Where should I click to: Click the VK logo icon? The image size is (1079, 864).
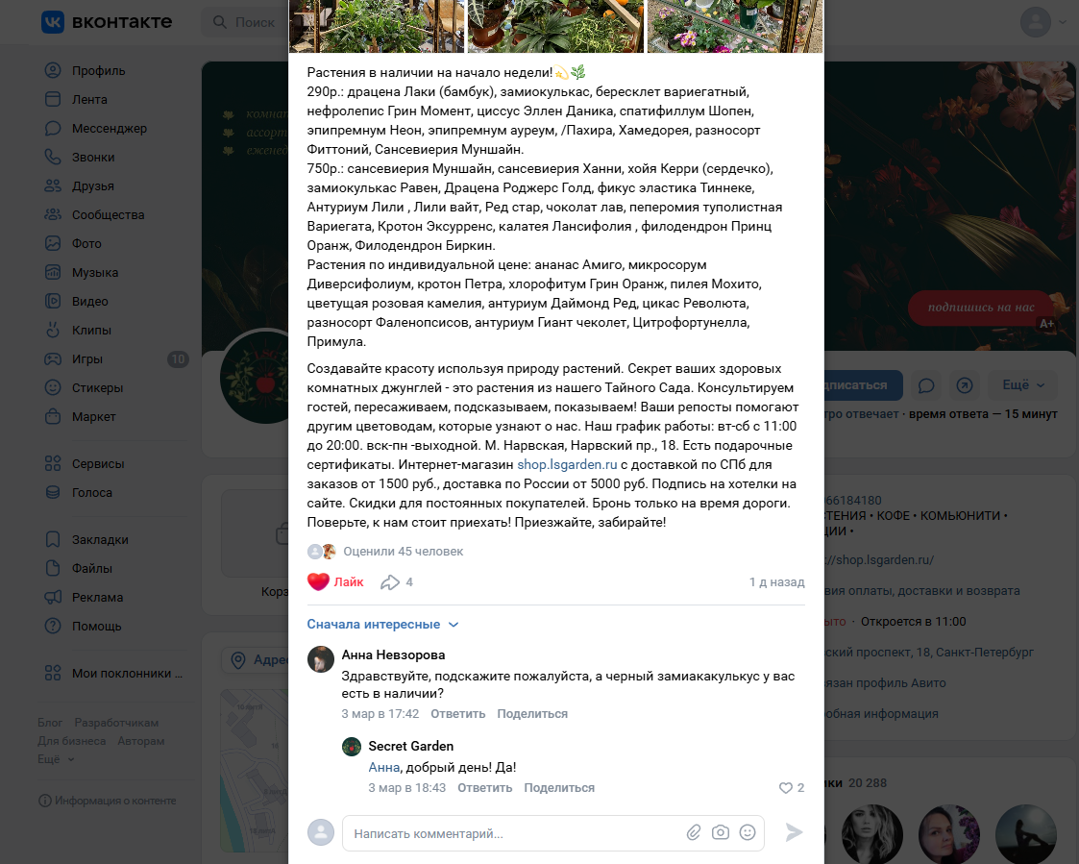53,22
